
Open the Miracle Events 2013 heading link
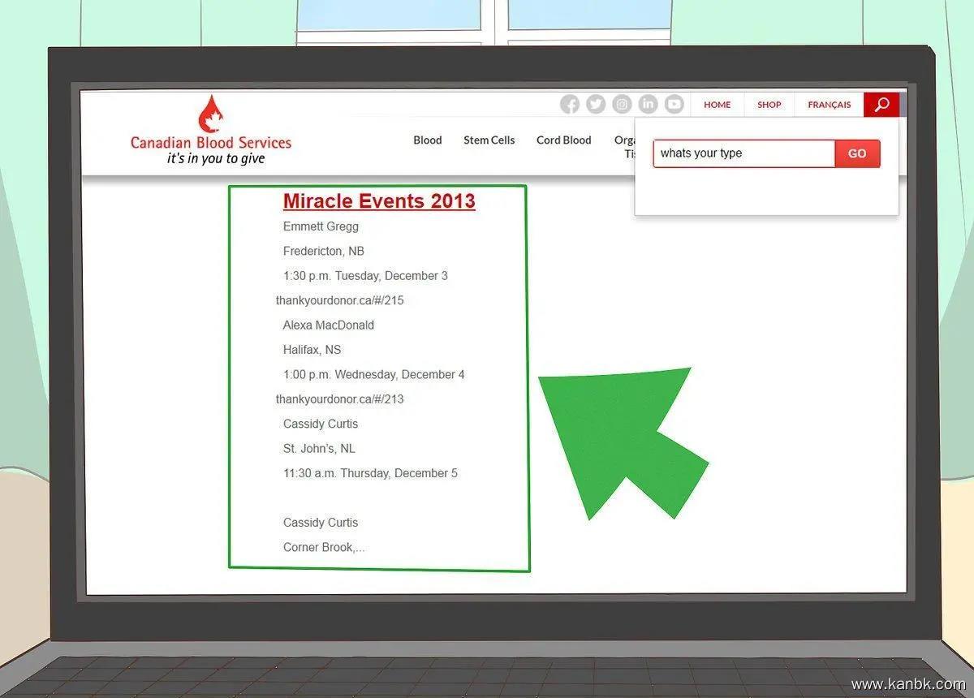coord(379,201)
